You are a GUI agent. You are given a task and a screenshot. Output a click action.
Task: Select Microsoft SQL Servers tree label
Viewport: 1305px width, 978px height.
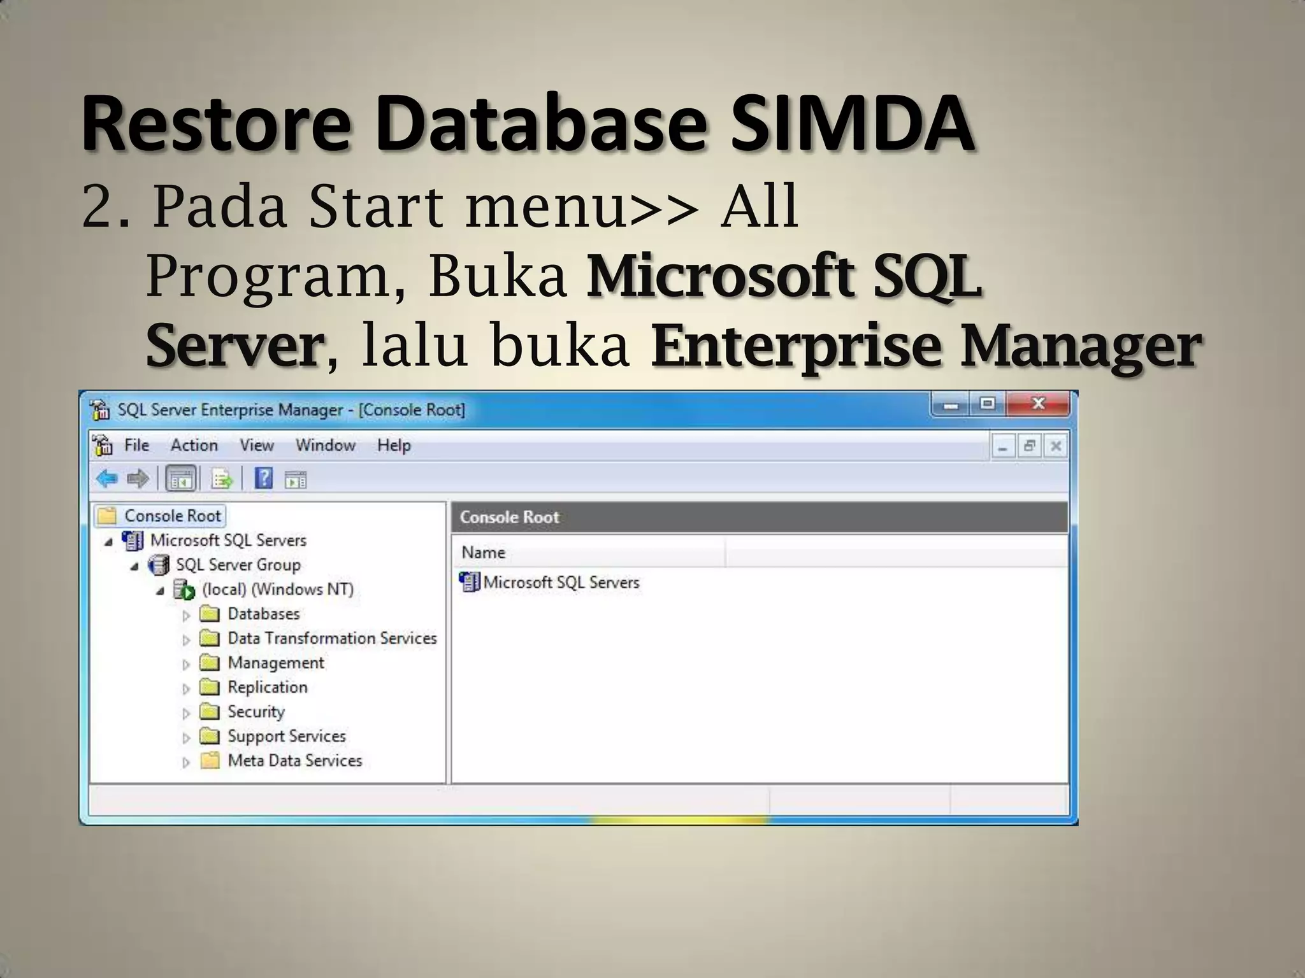pos(228,541)
